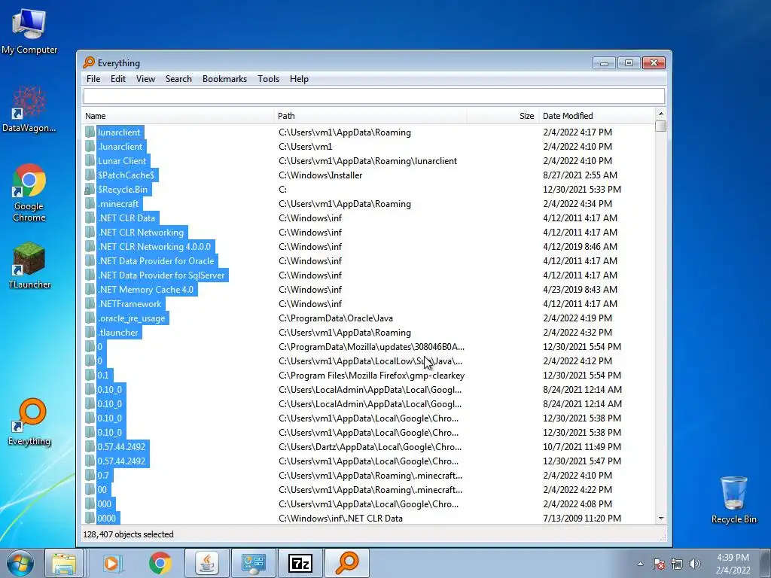
Task: Click the lunarclient folder icon
Action: (90, 132)
